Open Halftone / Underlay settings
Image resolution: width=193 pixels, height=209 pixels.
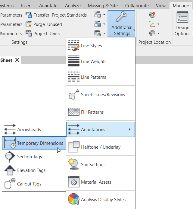101,147
